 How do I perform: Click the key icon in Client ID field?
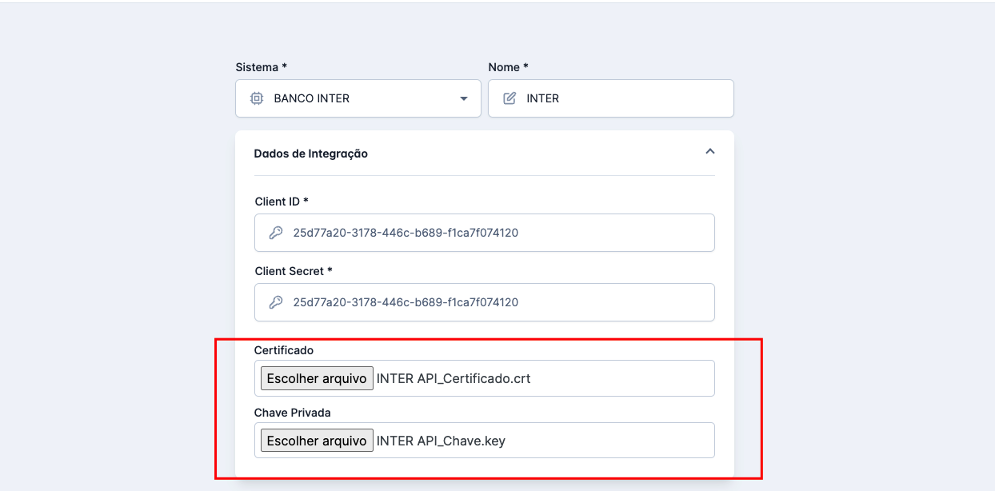point(275,233)
